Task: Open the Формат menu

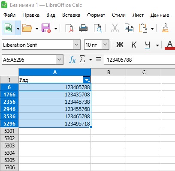Action: (96, 15)
